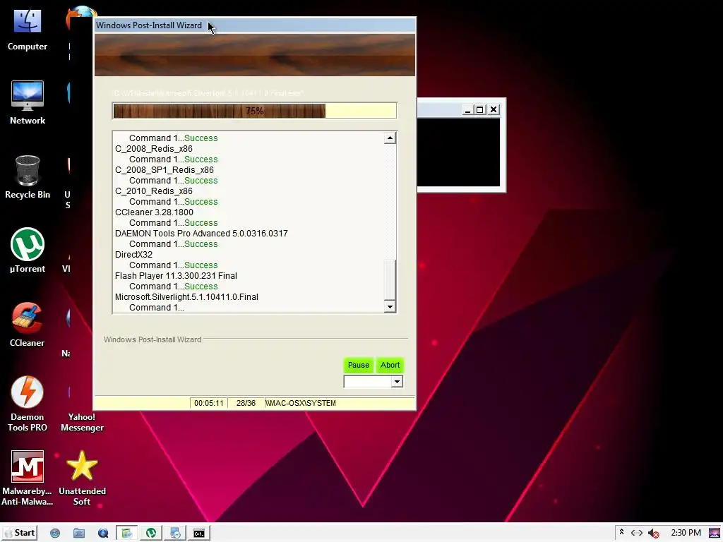Click elapsed time 00:05:11 in status bar
Image resolution: width=723 pixels, height=542 pixels.
click(208, 403)
